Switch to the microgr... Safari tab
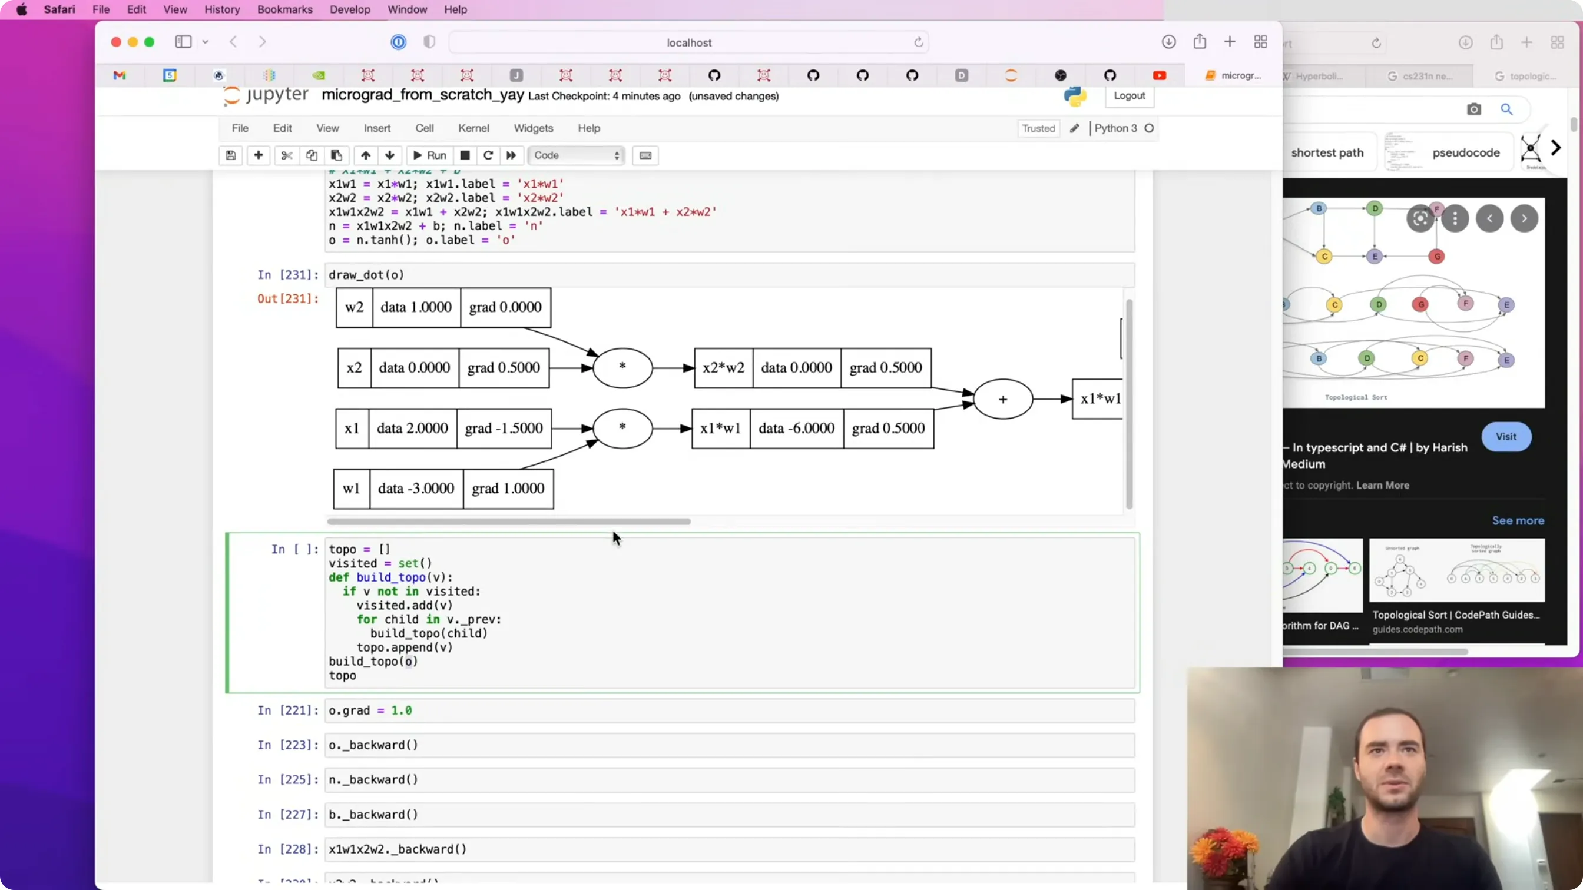The width and height of the screenshot is (1583, 890). tap(1234, 75)
